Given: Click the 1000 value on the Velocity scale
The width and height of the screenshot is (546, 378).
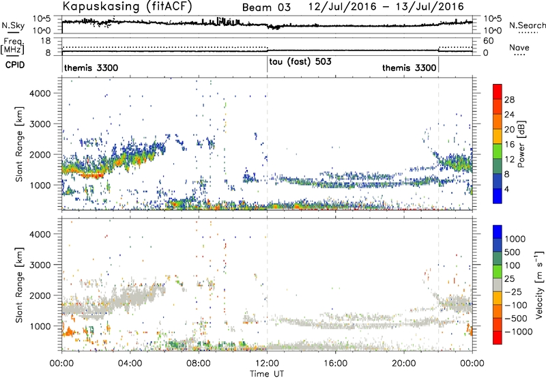Looking at the screenshot, I should [x=515, y=239].
